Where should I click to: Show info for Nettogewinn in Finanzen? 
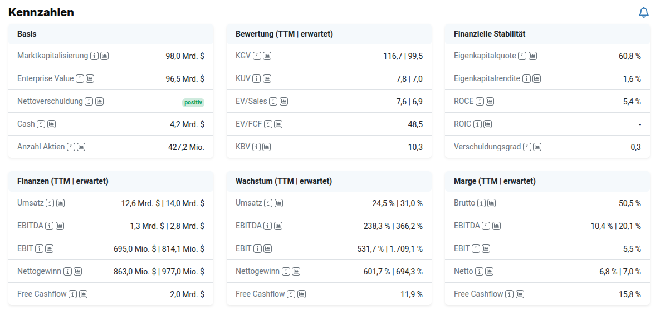tap(67, 271)
